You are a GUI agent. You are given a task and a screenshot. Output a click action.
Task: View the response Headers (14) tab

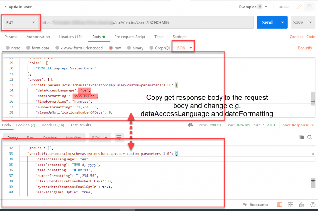pyautogui.click(x=53, y=125)
